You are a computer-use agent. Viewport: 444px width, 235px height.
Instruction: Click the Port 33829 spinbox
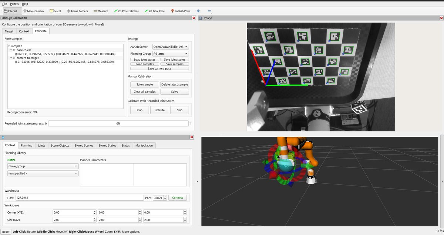tap(160, 198)
